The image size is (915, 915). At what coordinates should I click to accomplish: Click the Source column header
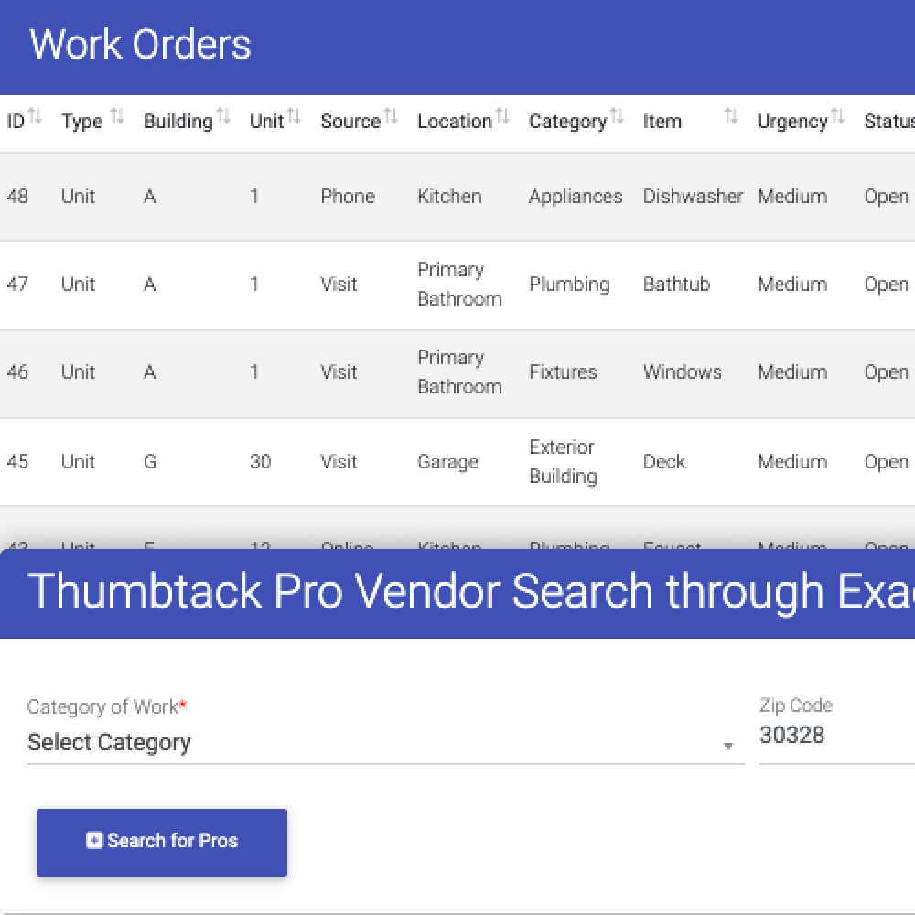click(x=350, y=122)
